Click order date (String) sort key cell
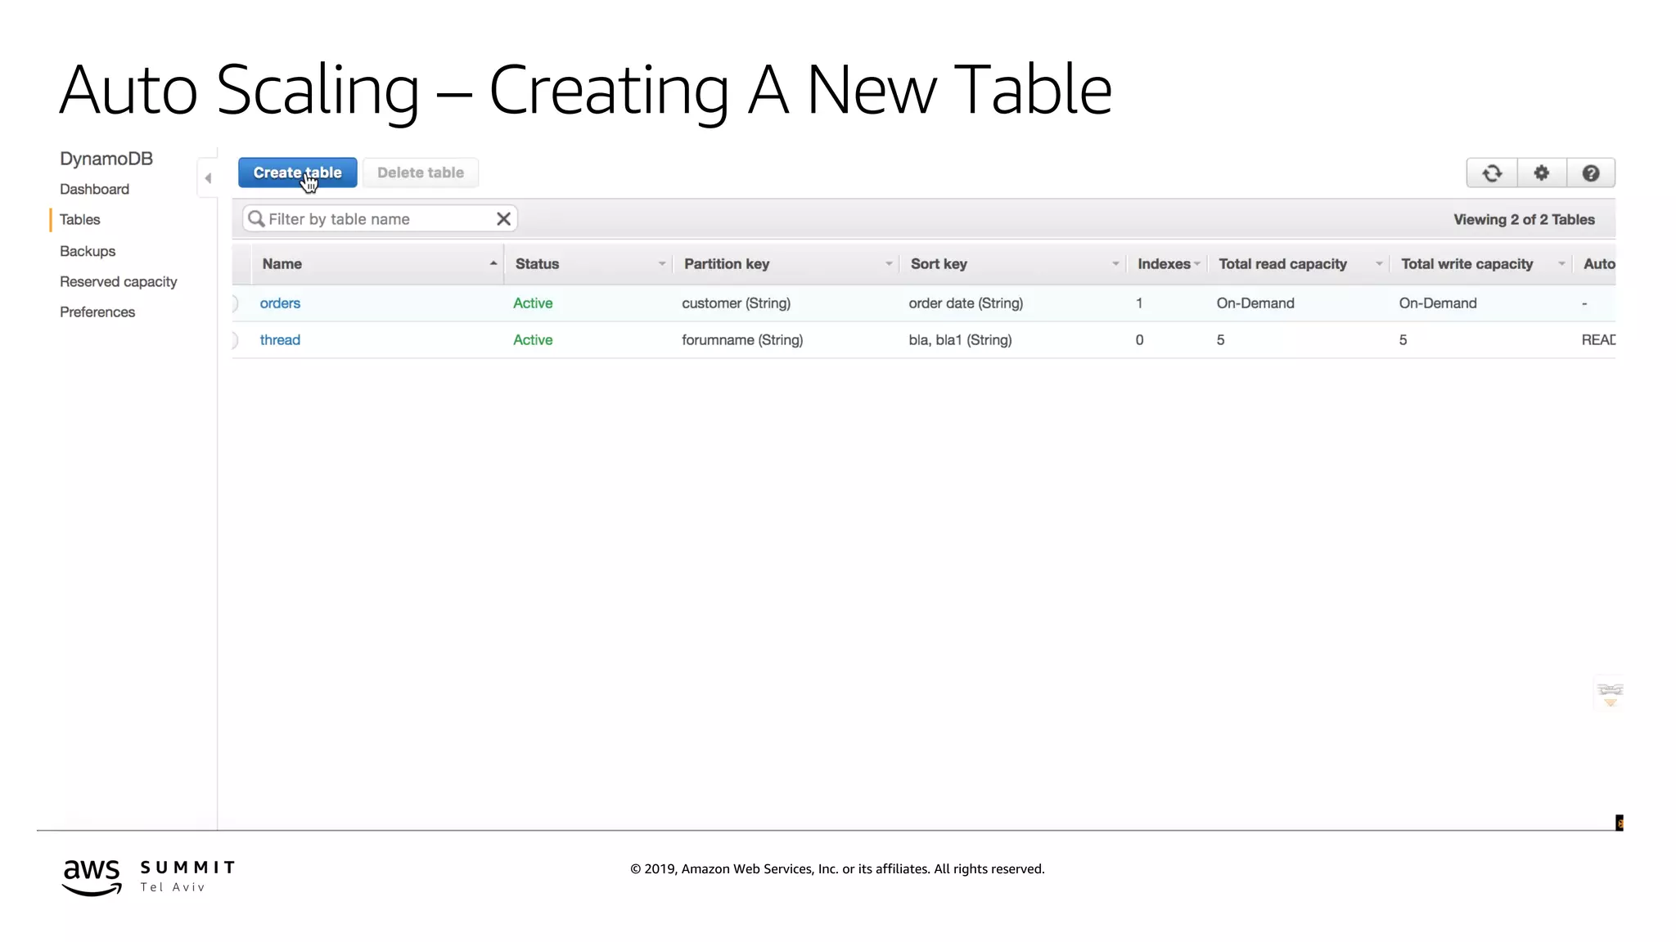Image resolution: width=1676 pixels, height=942 pixels. coord(966,303)
